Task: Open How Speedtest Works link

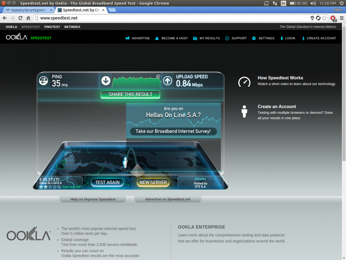Action: [x=280, y=78]
